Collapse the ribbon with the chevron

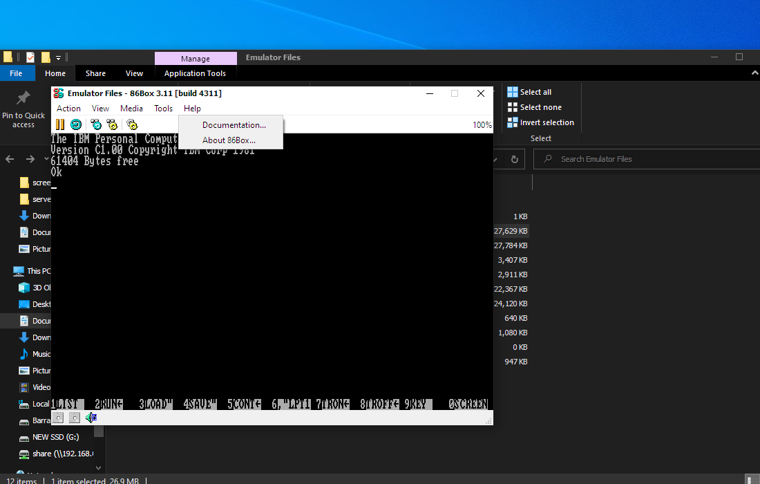[755, 72]
